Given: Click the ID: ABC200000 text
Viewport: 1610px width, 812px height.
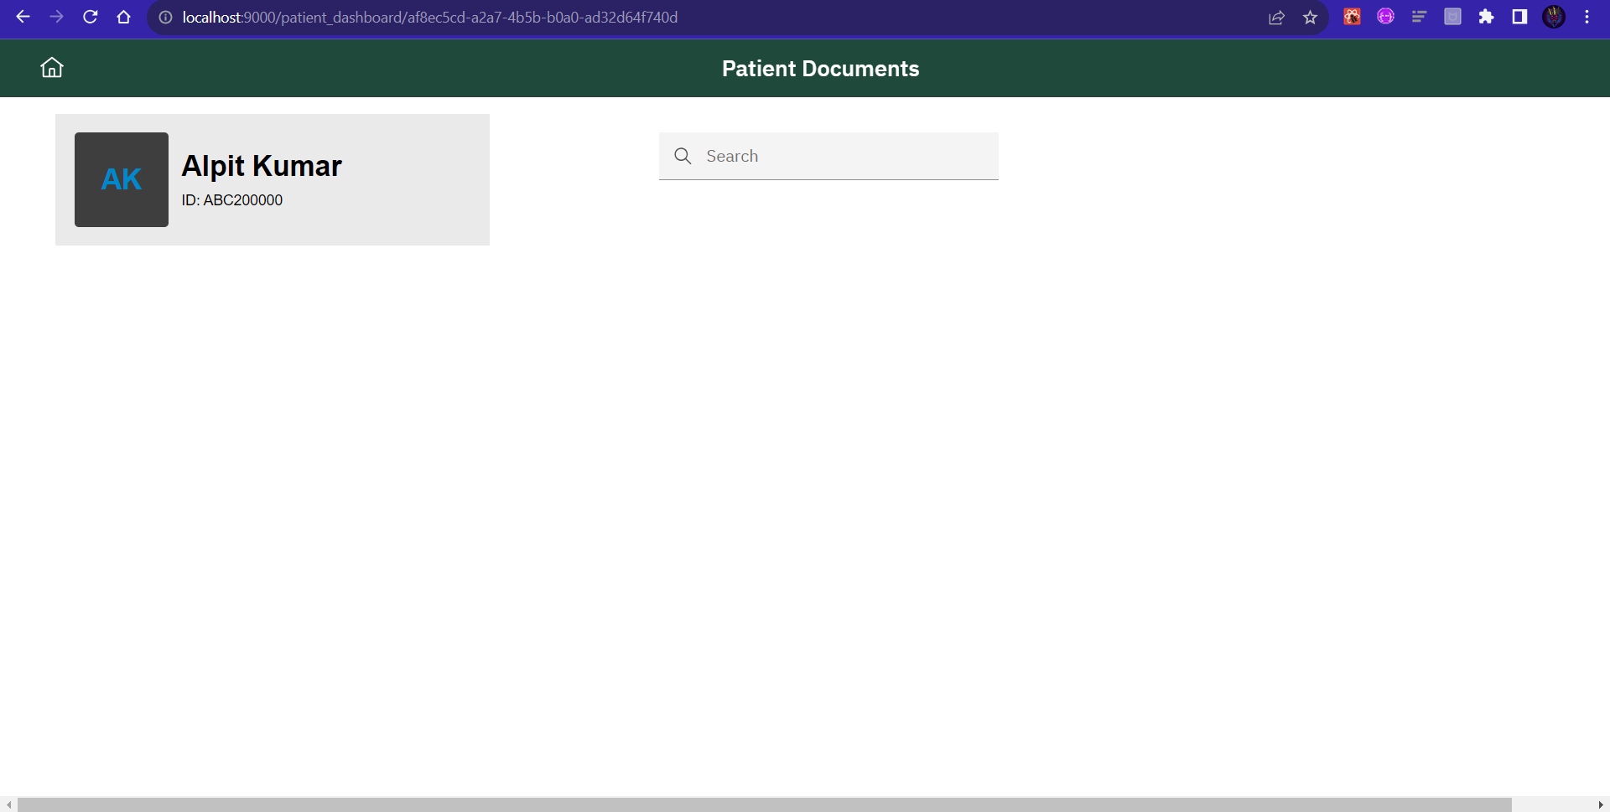Looking at the screenshot, I should click(232, 200).
